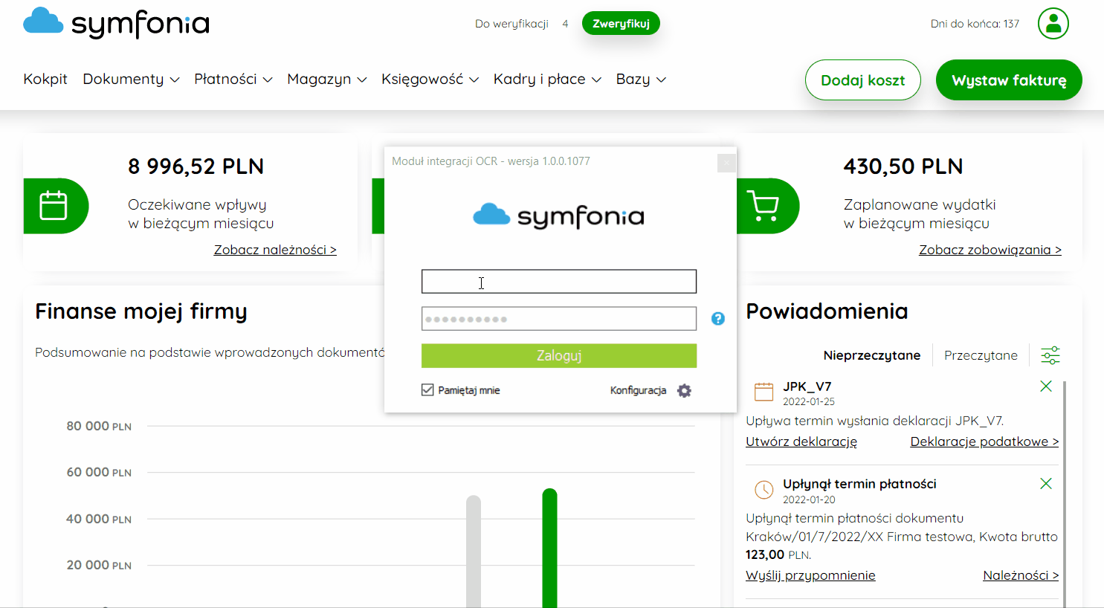Screen dimensions: 1104x608
Task: Open password help question mark icon
Action: pos(718,318)
